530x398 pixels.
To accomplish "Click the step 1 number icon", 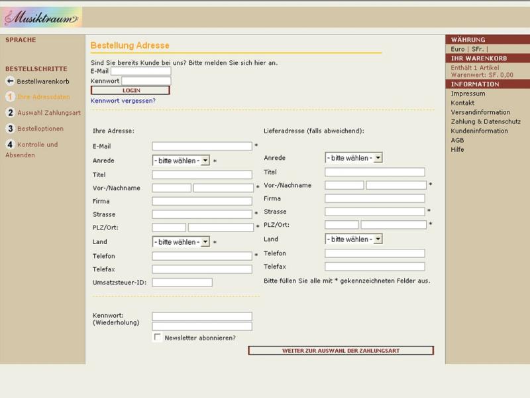I will tap(10, 97).
